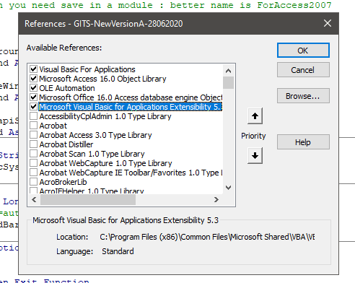
Task: Open the Browse... file dialog
Action: click(x=303, y=96)
